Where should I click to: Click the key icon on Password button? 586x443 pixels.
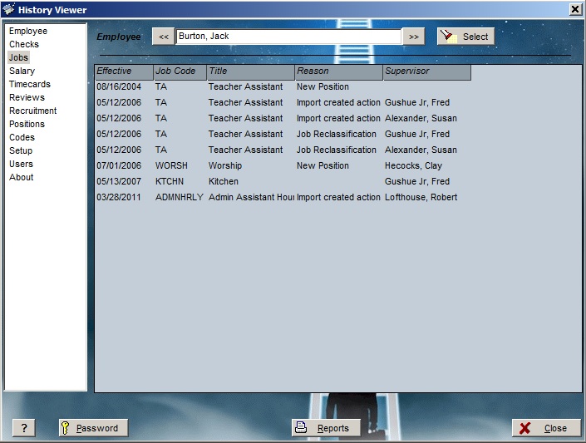point(65,428)
